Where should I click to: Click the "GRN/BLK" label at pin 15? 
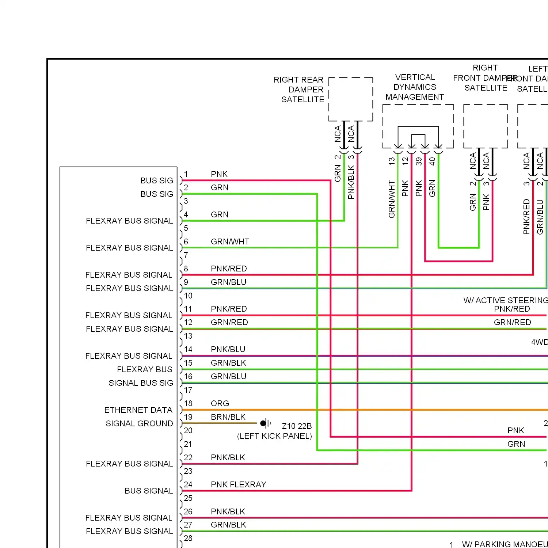(x=229, y=363)
